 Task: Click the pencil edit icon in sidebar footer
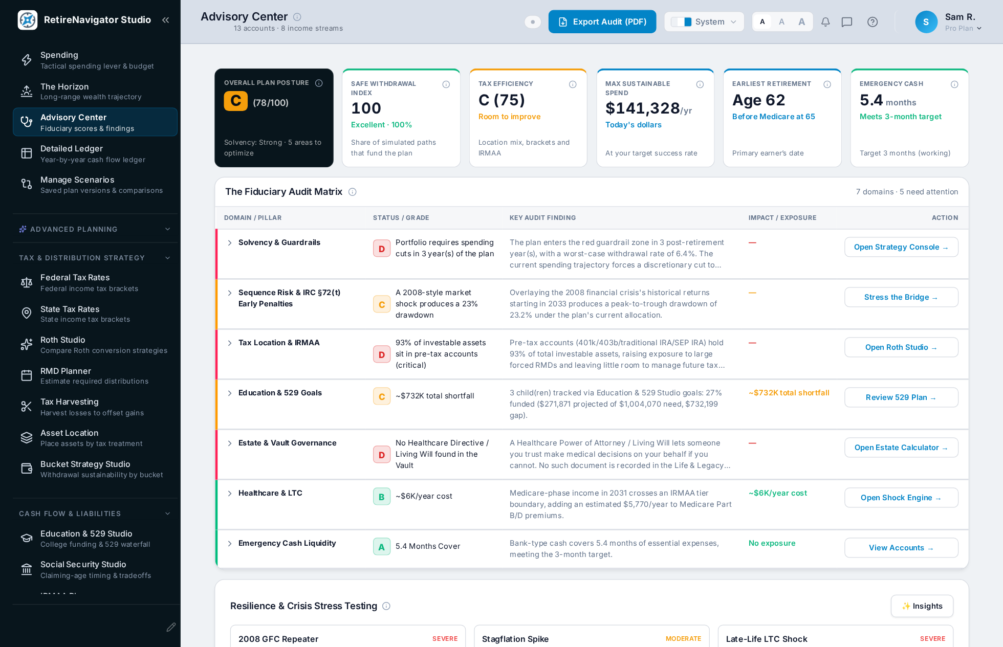[171, 627]
